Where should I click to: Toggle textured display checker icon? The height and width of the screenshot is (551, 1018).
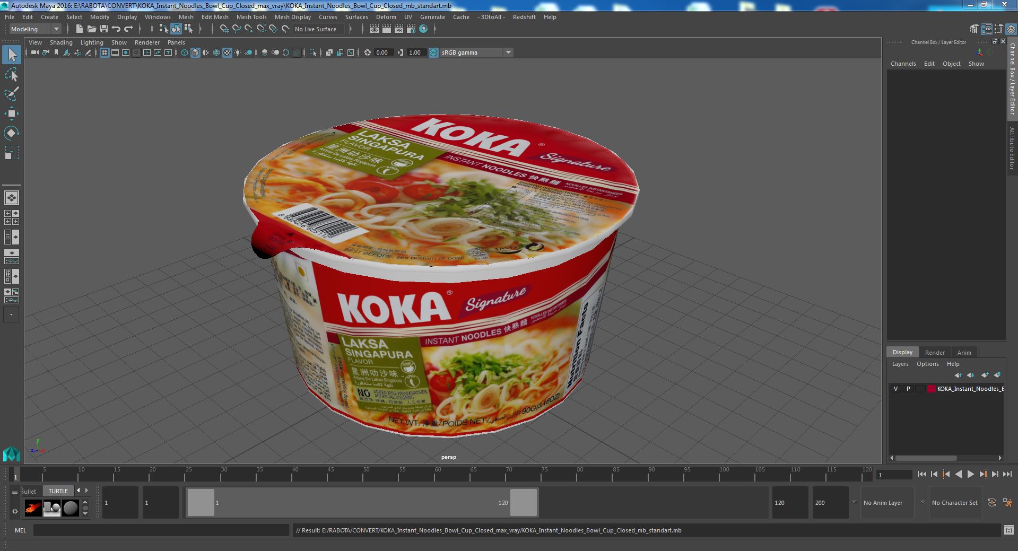pos(227,53)
